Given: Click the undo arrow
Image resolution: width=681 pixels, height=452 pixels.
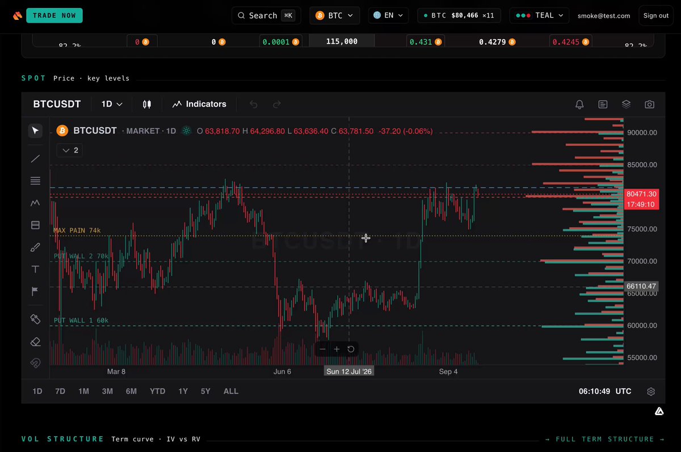Looking at the screenshot, I should coord(254,104).
